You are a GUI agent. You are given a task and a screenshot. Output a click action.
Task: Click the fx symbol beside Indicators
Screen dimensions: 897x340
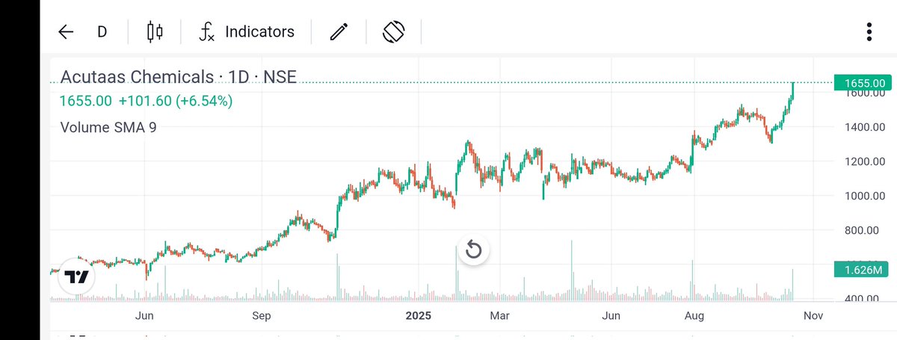(x=206, y=32)
